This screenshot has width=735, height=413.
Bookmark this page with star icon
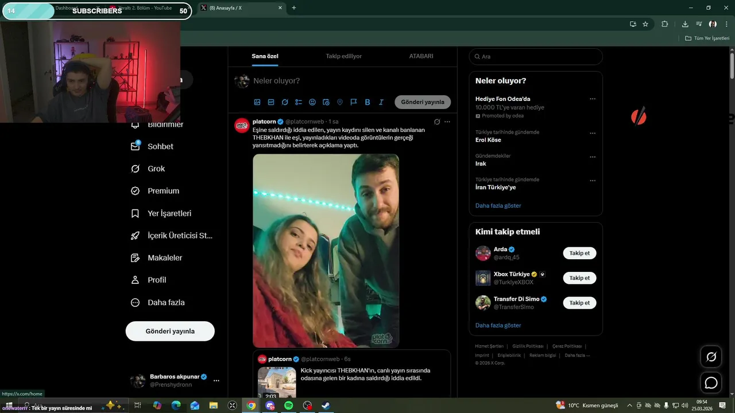tap(645, 24)
